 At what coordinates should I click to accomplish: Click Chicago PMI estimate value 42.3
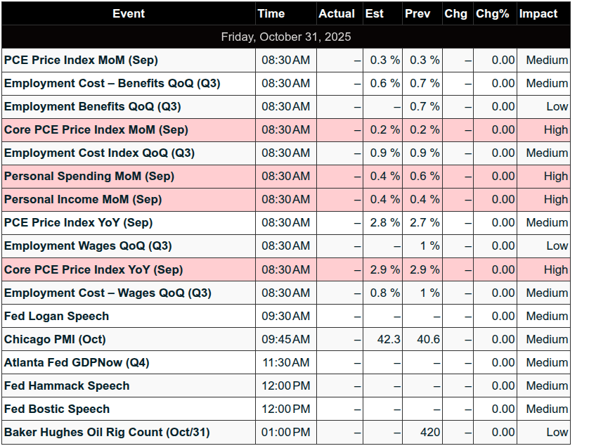pyautogui.click(x=389, y=339)
